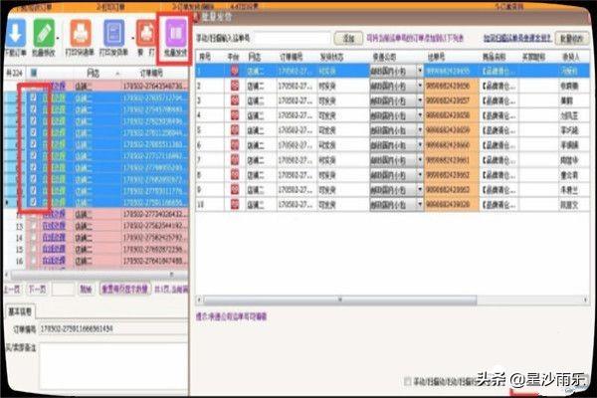This screenshot has width=597, height=398.
Task: Open courier company dropdown in row 8
Action: [x=420, y=175]
